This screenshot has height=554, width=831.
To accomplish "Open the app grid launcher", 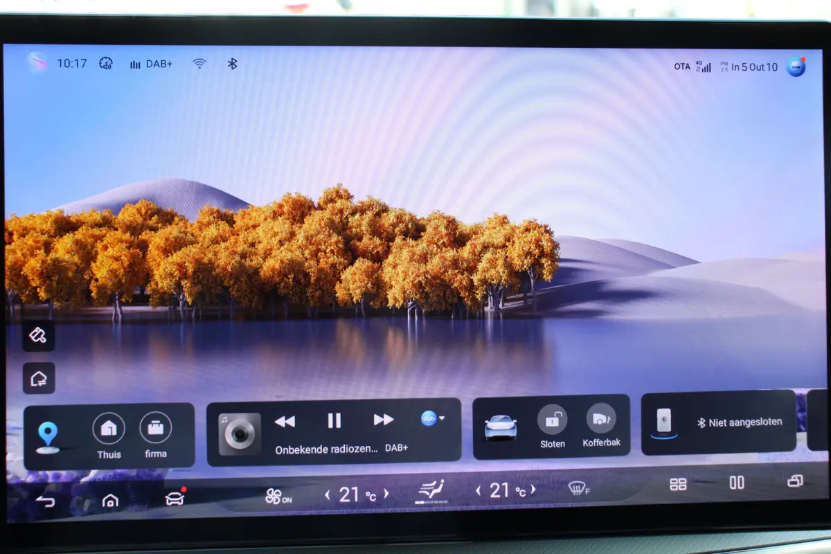I will [x=678, y=484].
